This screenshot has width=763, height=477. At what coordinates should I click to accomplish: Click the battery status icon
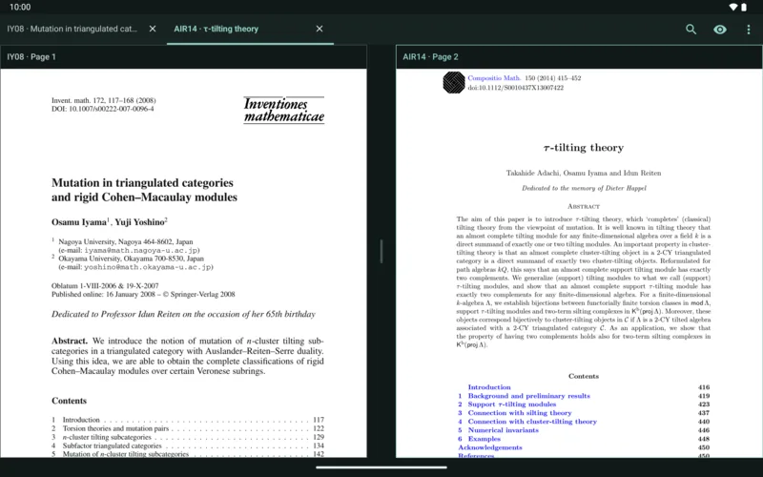point(744,7)
